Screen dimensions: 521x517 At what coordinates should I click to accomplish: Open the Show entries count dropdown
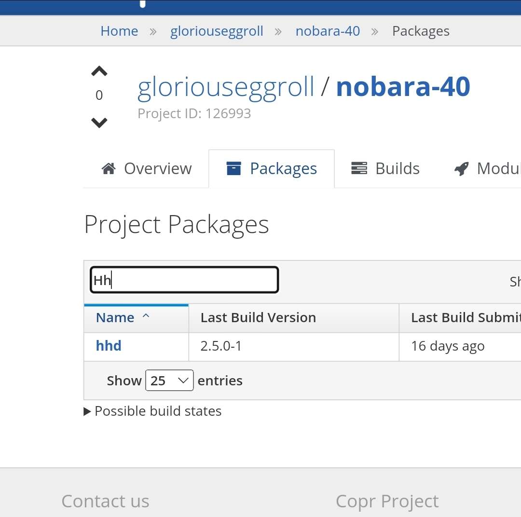[x=169, y=381]
